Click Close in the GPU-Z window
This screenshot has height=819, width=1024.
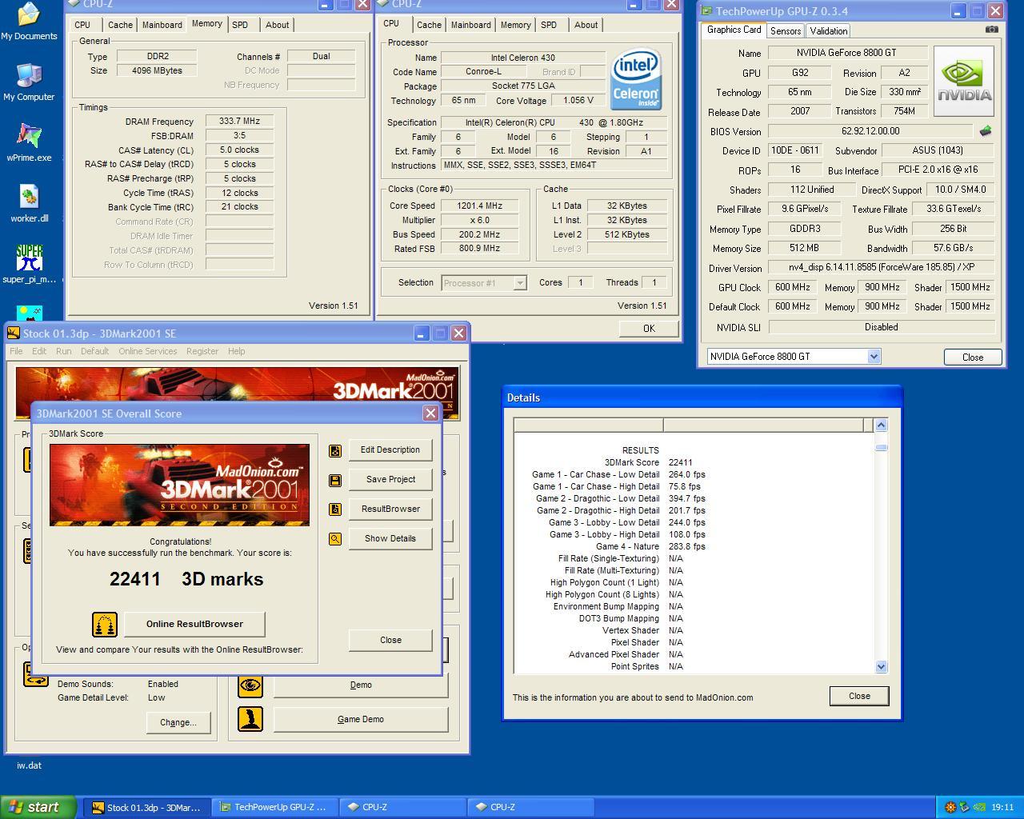(973, 358)
